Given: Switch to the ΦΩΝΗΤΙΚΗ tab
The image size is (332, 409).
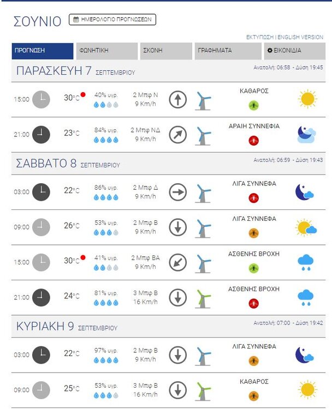Looking at the screenshot, I should click(x=106, y=51).
